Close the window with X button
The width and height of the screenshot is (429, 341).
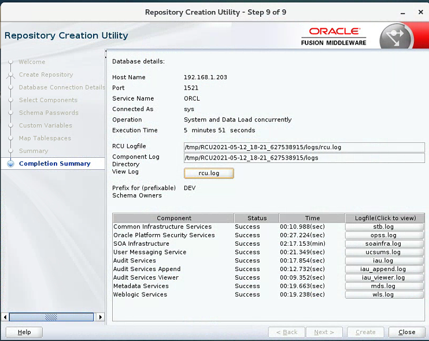click(421, 12)
